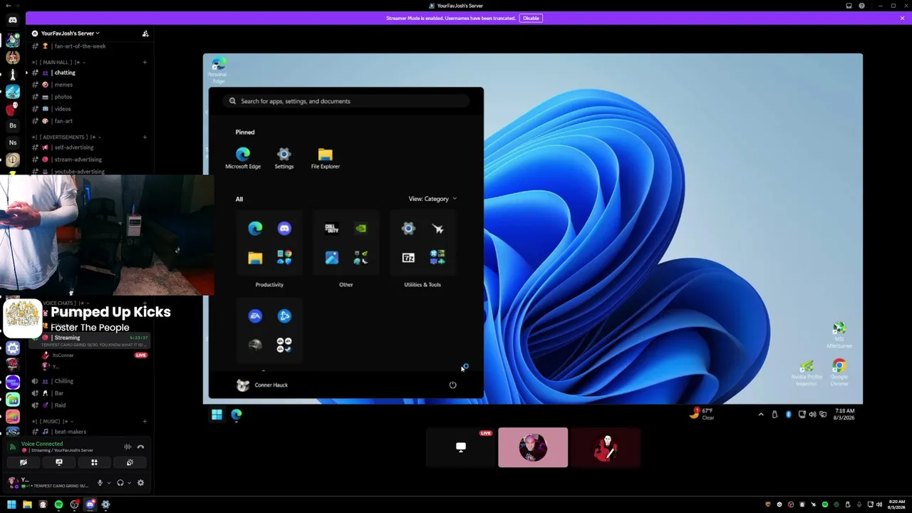Toggle deafen headphones in user panel
This screenshot has height=513, width=912.
click(x=120, y=483)
